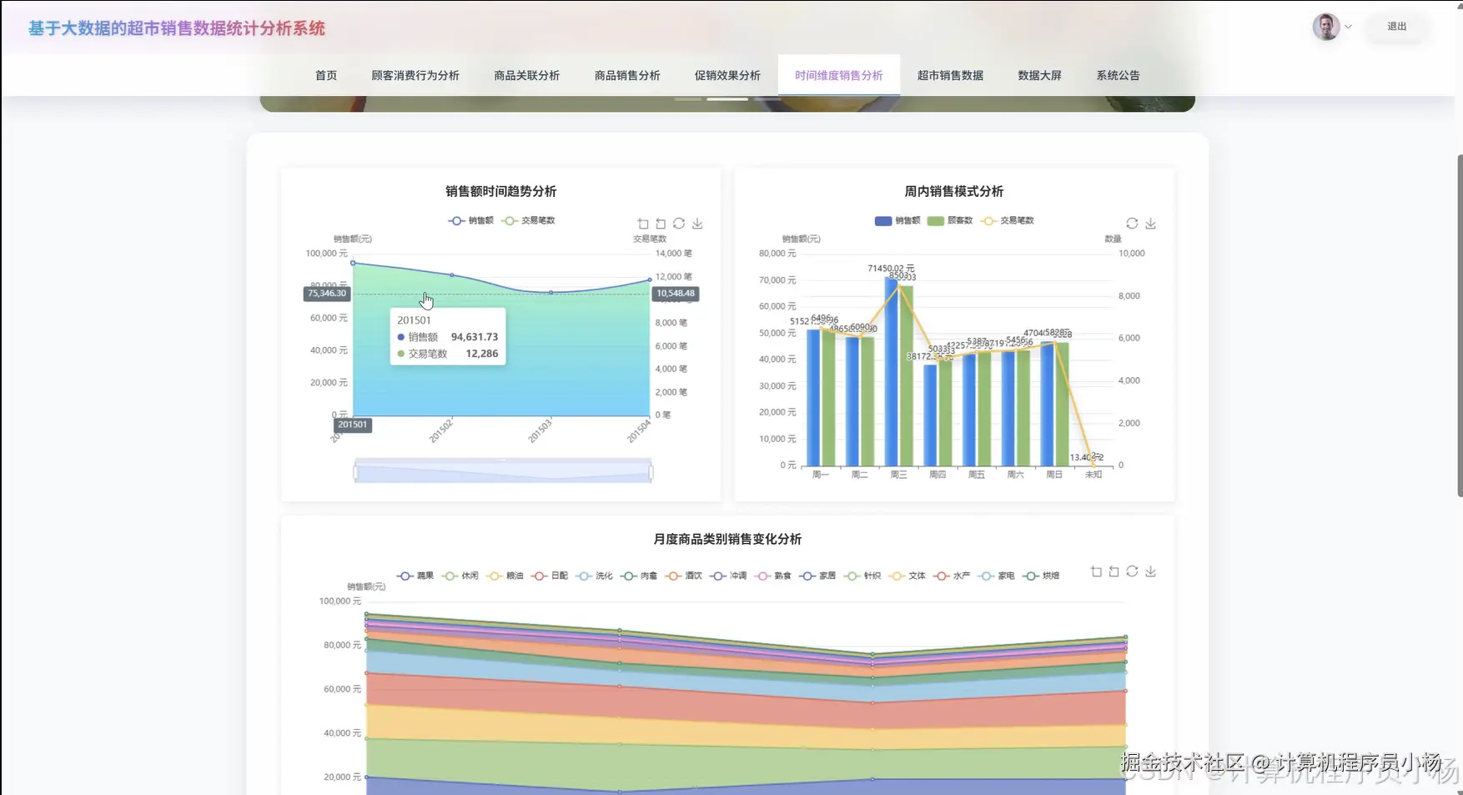Click 周四 blue sales bar
The image size is (1463, 795).
(x=930, y=415)
